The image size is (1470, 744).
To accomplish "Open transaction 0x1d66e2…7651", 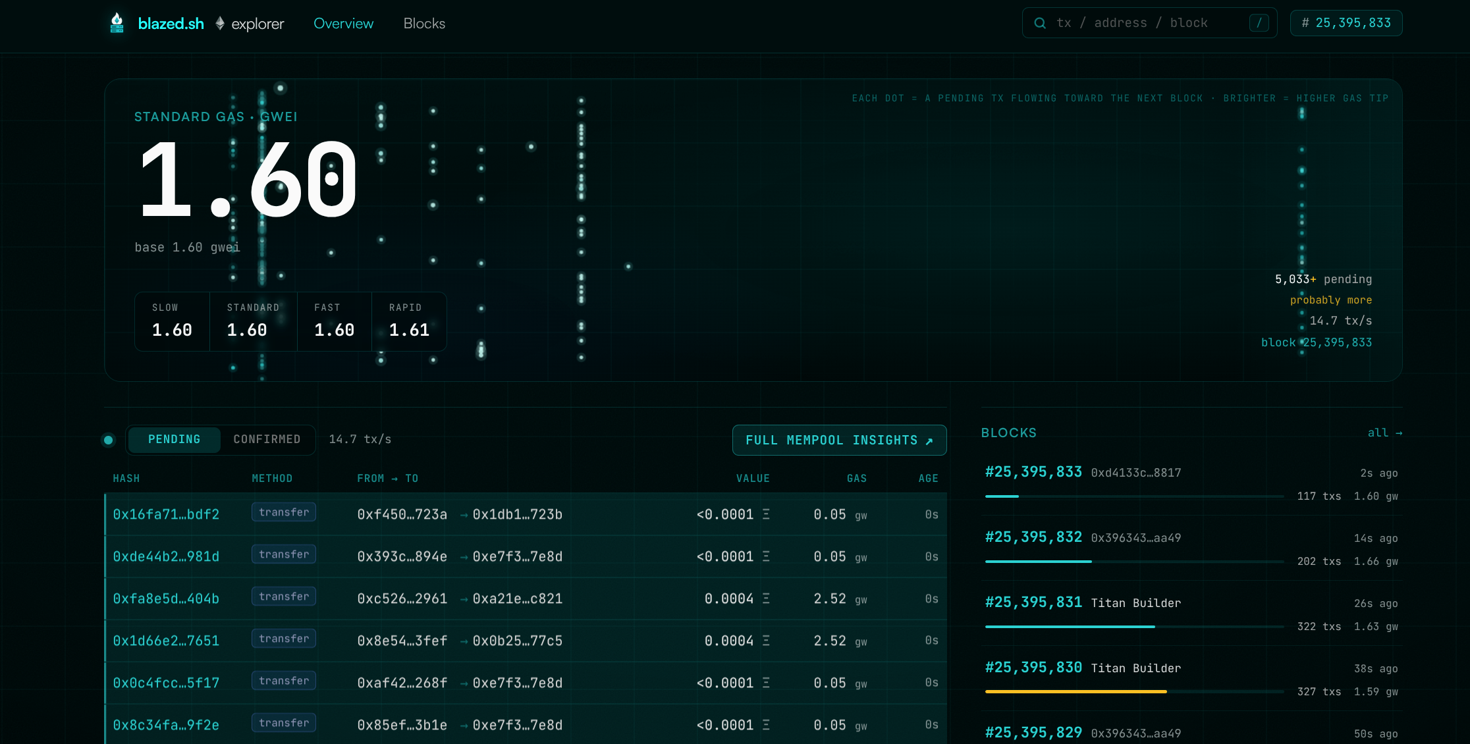I will coord(166,641).
